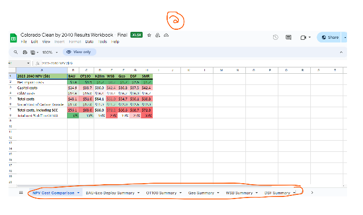Screen dimensions: 363x215
Task: Select the OT100 header cell
Action: tap(87, 76)
